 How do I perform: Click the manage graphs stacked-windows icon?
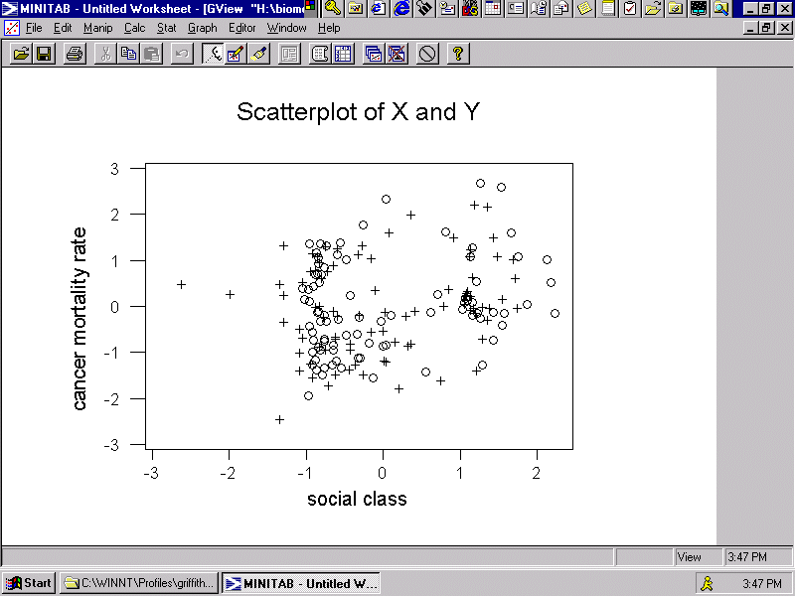point(374,54)
